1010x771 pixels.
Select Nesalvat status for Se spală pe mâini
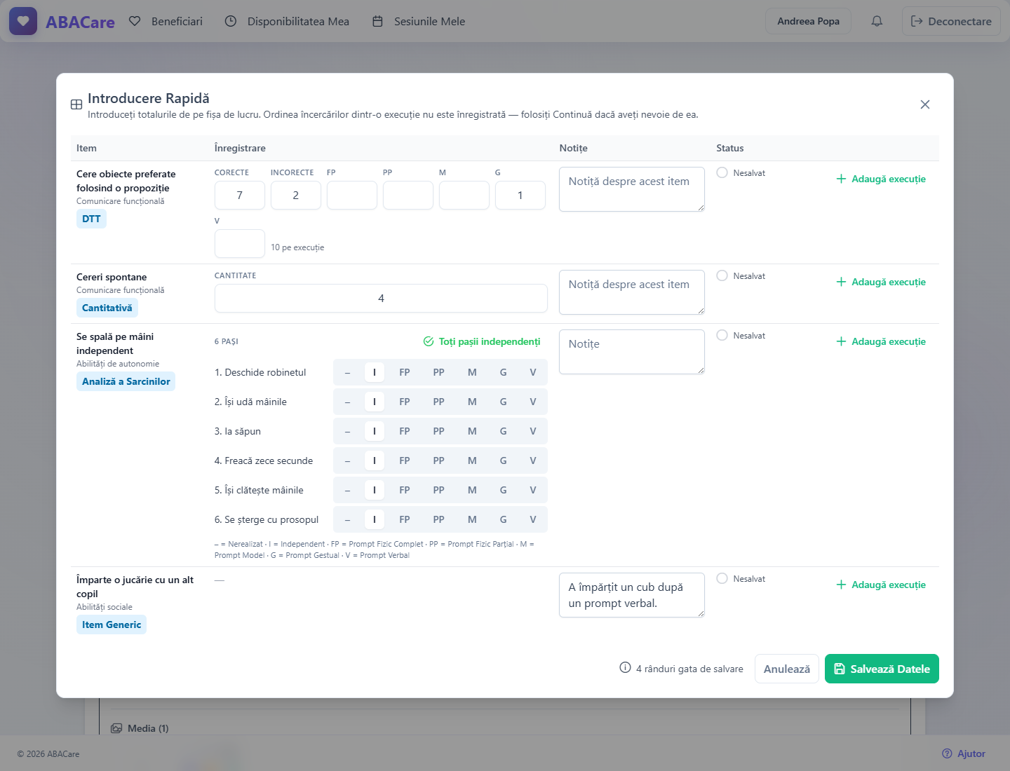click(x=722, y=336)
